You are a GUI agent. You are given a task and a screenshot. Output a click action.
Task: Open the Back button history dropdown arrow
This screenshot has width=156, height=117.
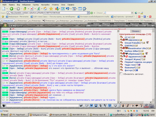(15, 9)
